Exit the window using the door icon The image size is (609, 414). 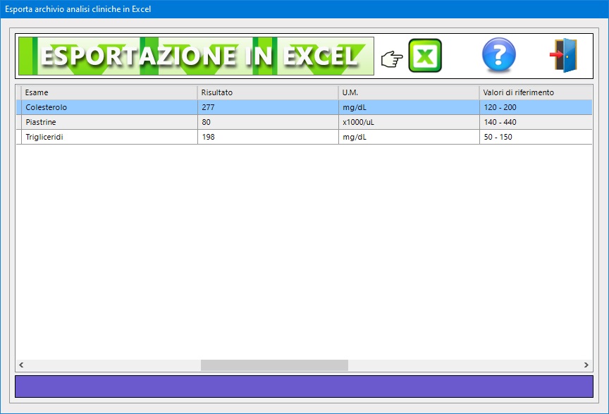[564, 56]
